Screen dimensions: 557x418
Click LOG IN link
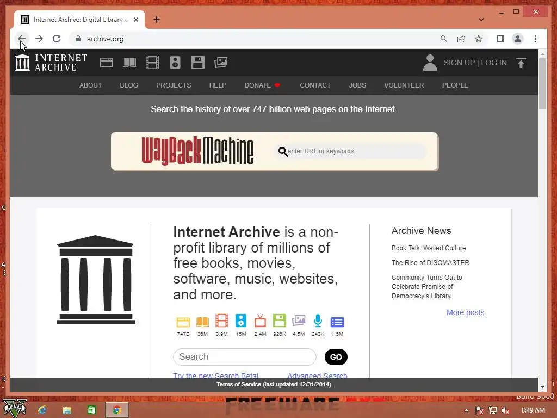[x=494, y=63]
